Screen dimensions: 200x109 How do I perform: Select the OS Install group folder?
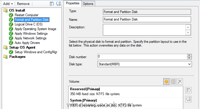pyautogui.click(x=17, y=10)
